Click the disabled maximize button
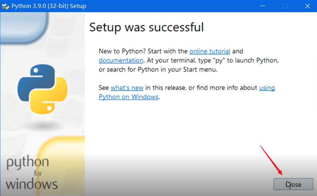This screenshot has height=196, width=317. tap(285, 6)
